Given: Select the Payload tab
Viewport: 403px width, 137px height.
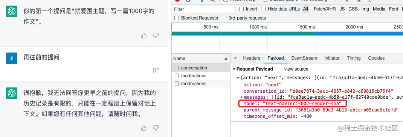Looking at the screenshot, I should 276,58.
